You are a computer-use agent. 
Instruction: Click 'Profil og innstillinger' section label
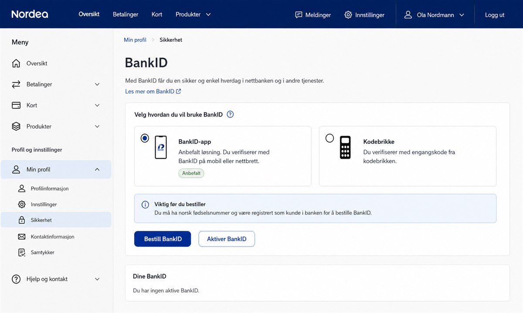37,150
